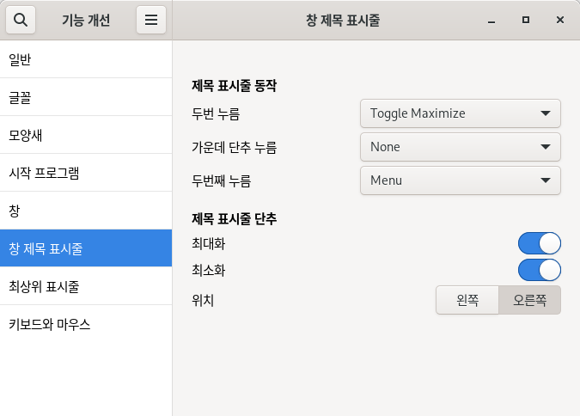
Task: Click the 제목 표시줄 단추 heading
Action: (x=234, y=219)
